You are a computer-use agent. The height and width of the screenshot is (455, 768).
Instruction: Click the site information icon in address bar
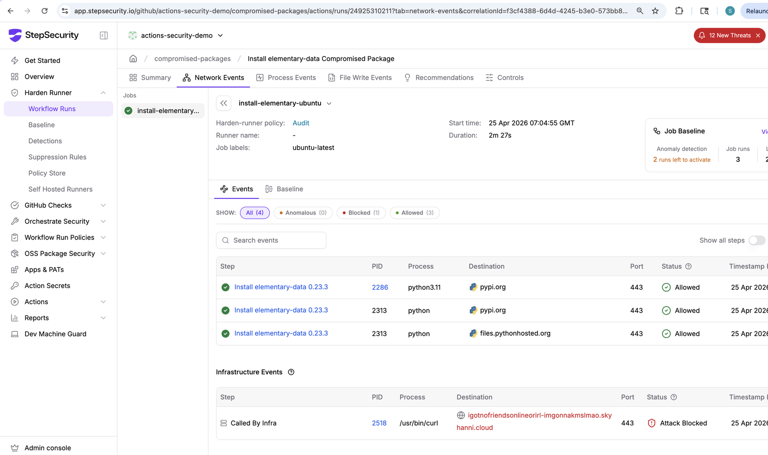(65, 11)
